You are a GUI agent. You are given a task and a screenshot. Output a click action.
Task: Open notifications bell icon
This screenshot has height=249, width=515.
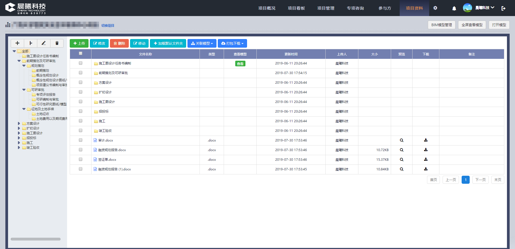click(454, 8)
